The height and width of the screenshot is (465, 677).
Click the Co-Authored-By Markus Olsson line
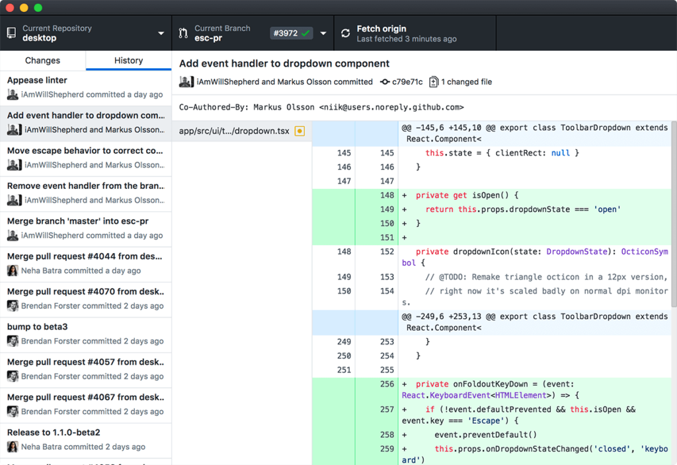(321, 107)
